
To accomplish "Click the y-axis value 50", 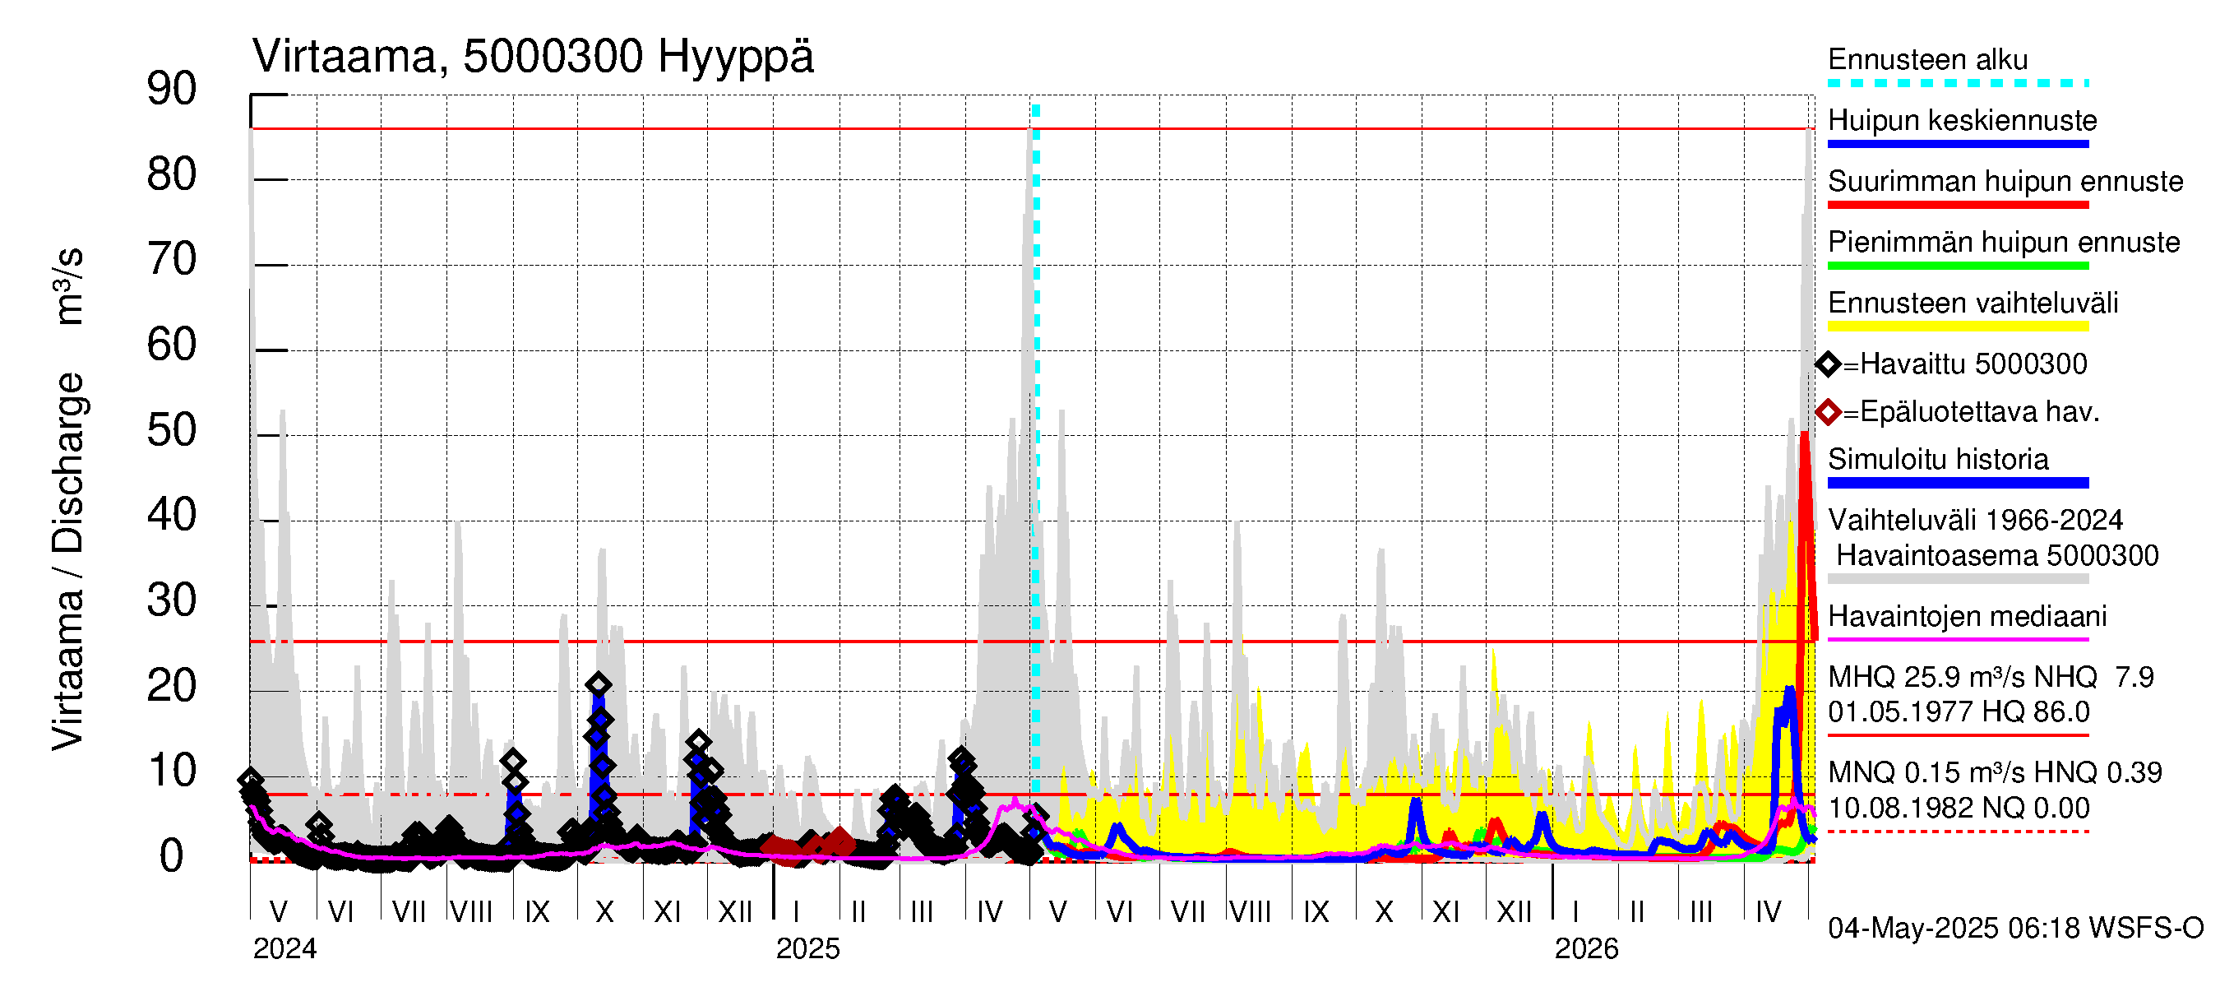I will pyautogui.click(x=172, y=430).
